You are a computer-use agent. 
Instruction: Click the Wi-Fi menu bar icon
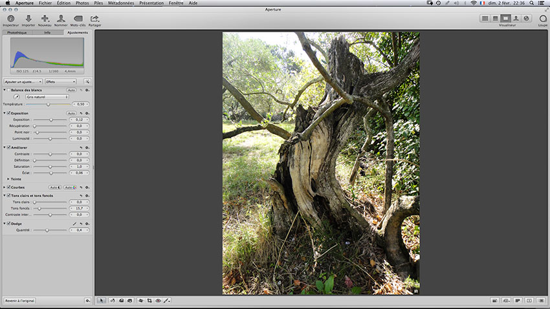(474, 3)
